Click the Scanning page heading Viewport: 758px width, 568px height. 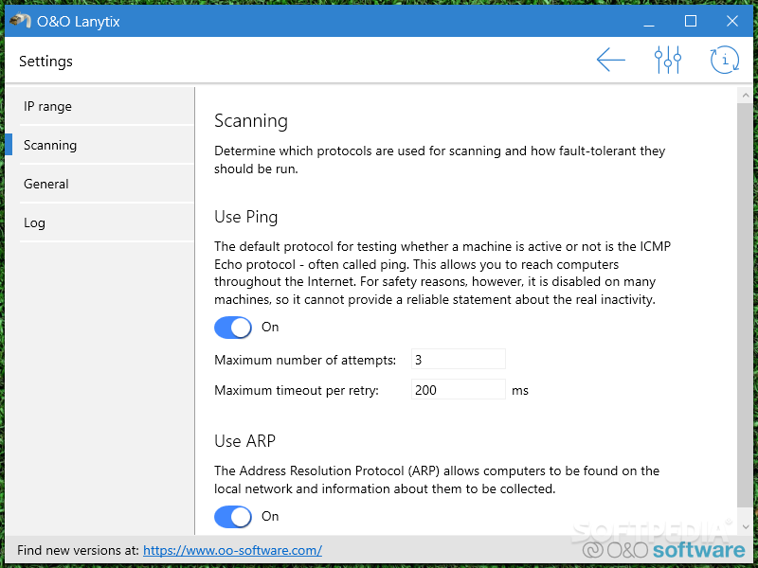click(251, 121)
